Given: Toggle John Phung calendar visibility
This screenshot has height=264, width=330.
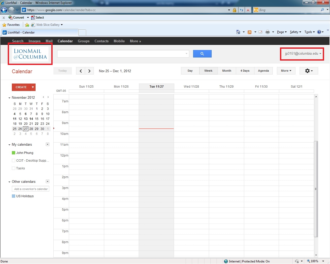Looking at the screenshot, I should [14, 153].
